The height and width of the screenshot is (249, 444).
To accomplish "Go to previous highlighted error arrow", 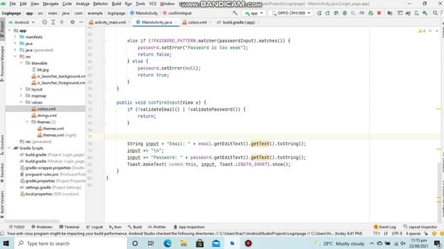I will click(x=430, y=30).
